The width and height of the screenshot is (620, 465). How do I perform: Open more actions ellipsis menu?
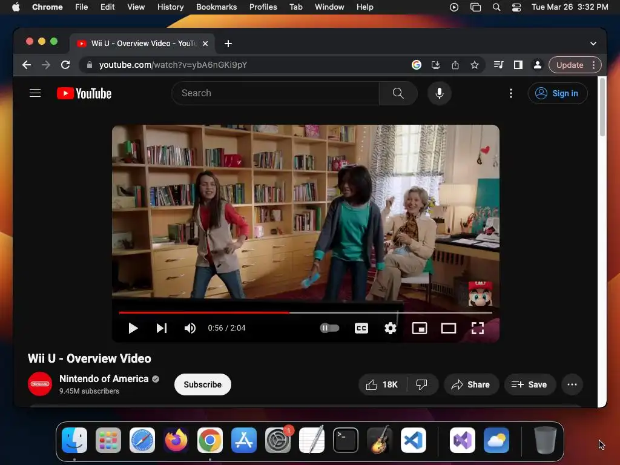pyautogui.click(x=572, y=384)
